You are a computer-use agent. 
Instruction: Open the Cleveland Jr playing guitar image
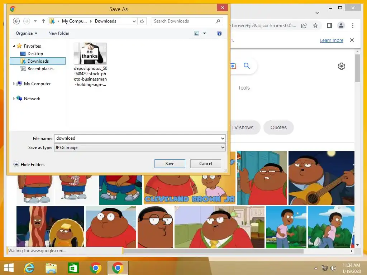(321, 178)
